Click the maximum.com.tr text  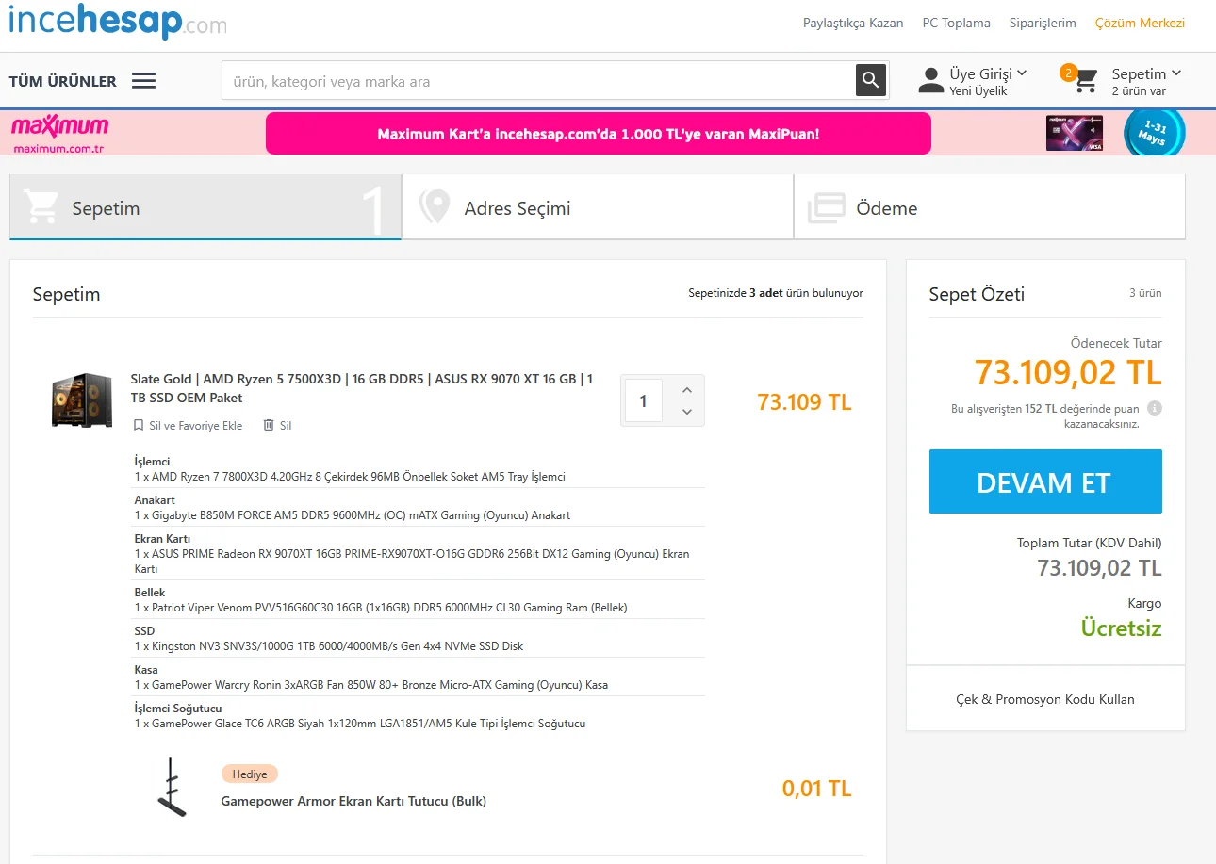pos(58,149)
